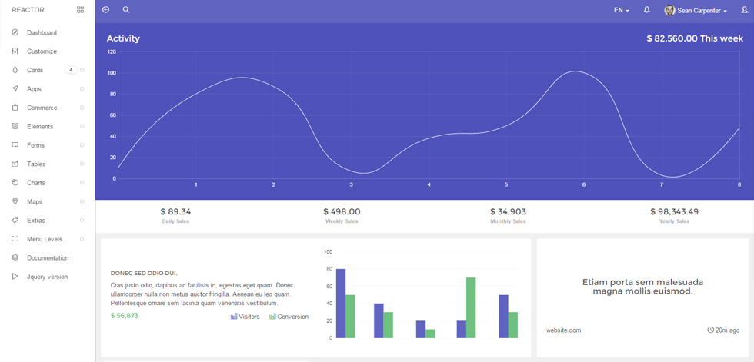This screenshot has width=754, height=362.
Task: Click the back arrow icon in header
Action: tap(106, 9)
